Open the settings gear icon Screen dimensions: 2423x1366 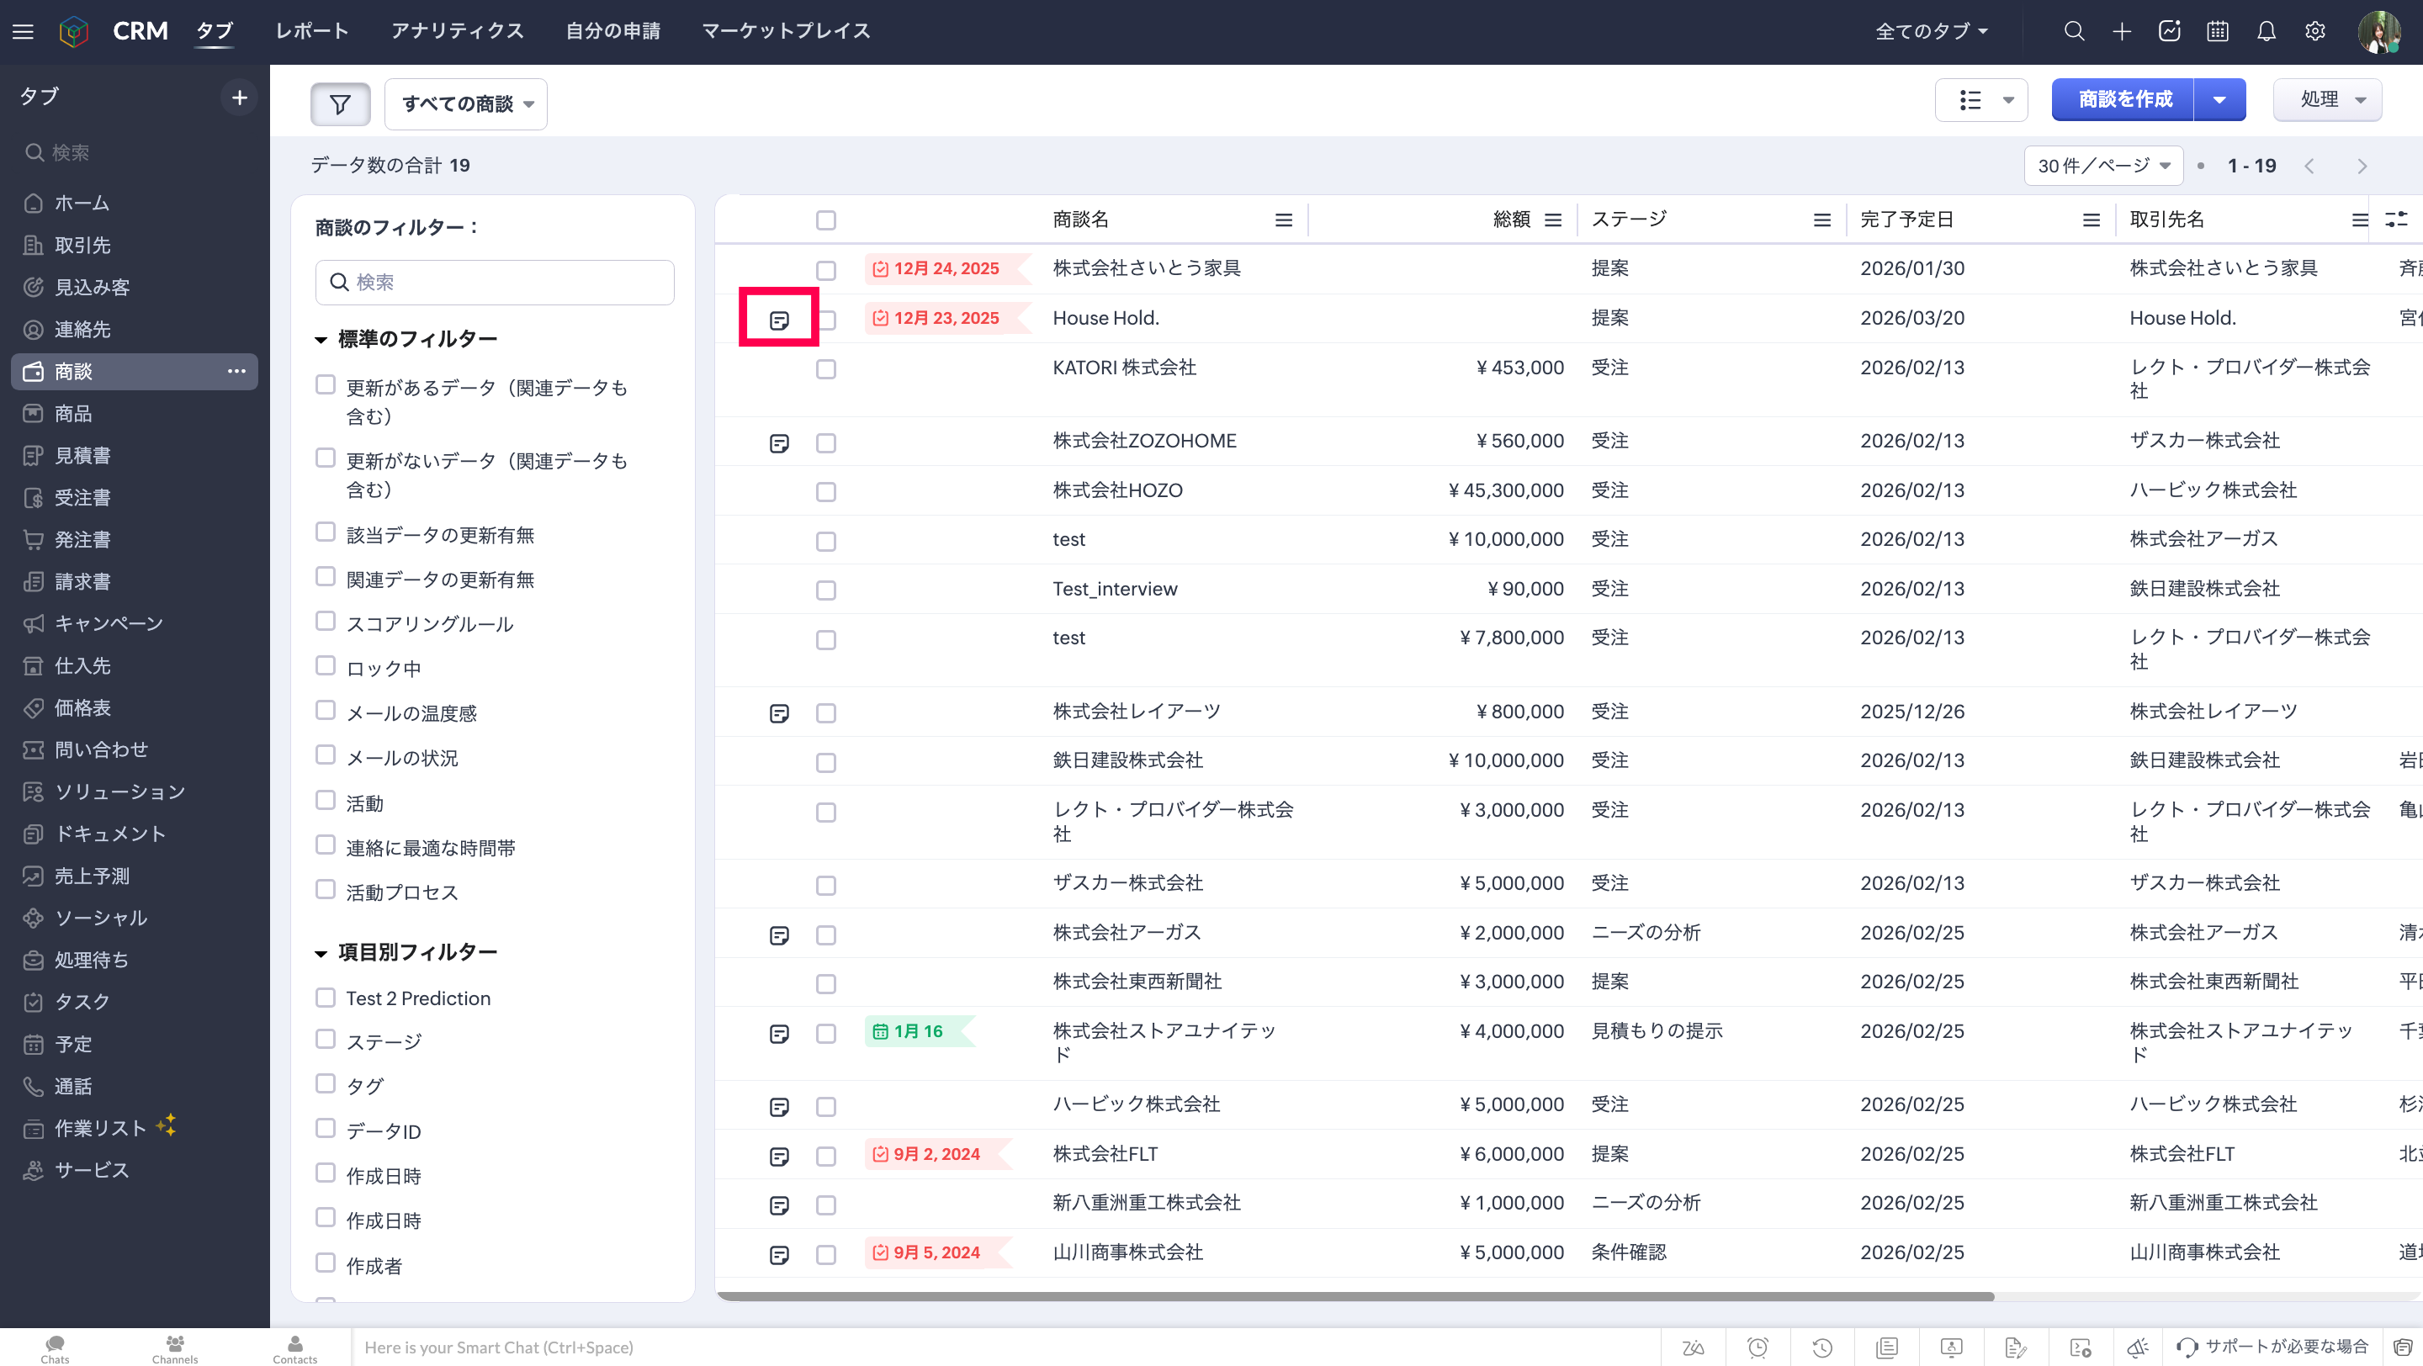pos(2314,31)
